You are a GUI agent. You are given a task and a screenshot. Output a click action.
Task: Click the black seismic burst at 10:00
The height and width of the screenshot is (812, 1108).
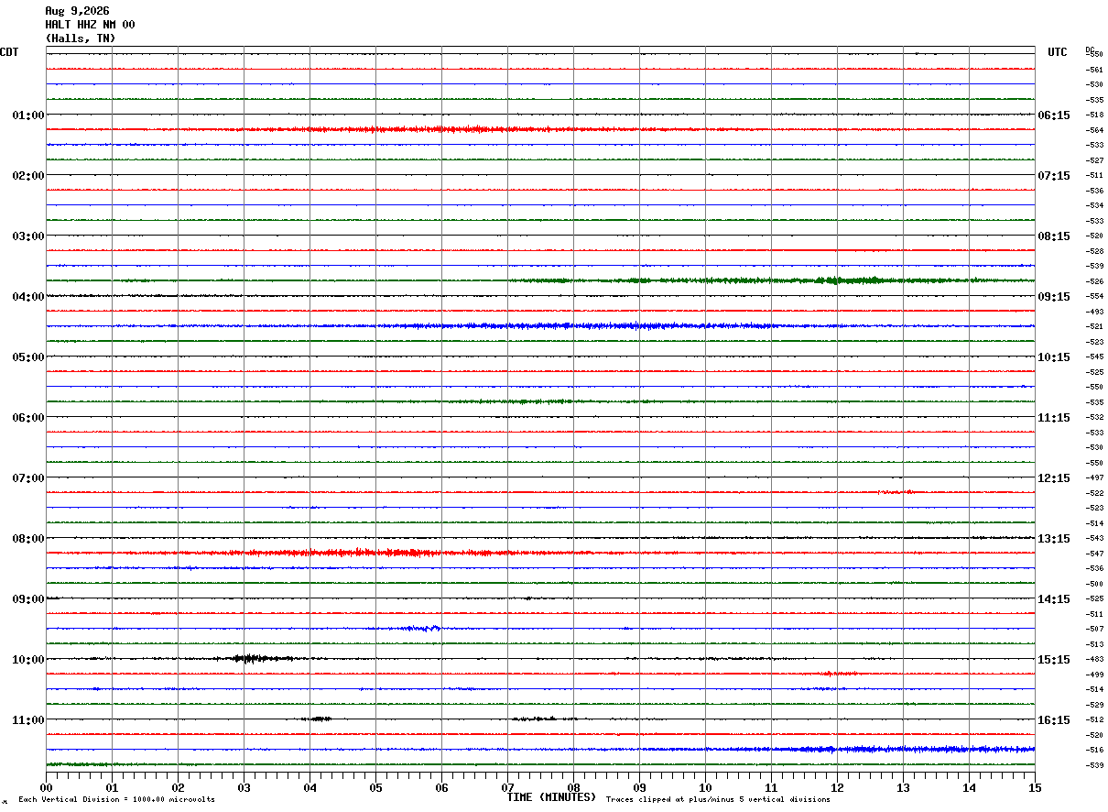click(x=252, y=658)
